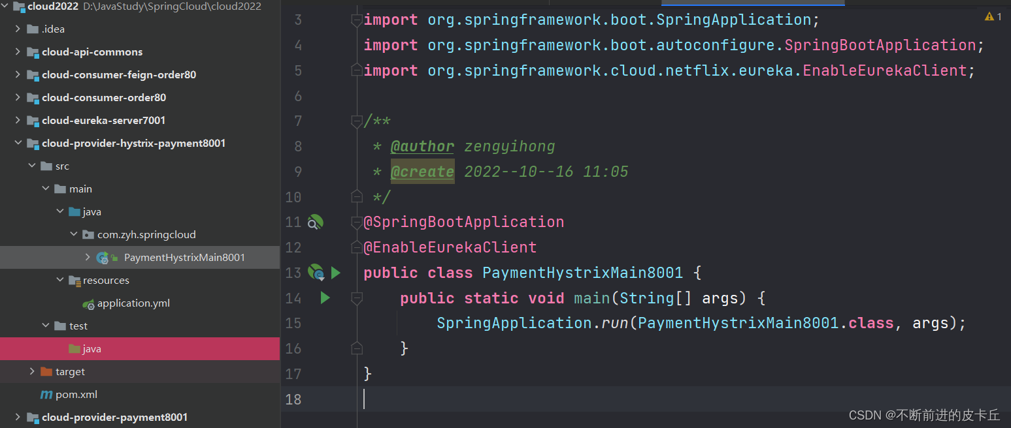The width and height of the screenshot is (1011, 428).
Task: Click the rerun Spring icon on line 13
Action: [x=316, y=273]
